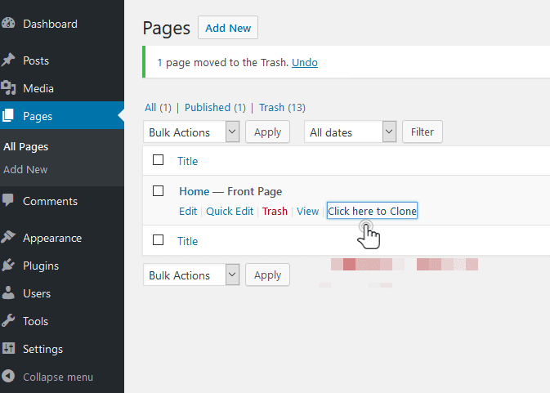Image resolution: width=550 pixels, height=393 pixels.
Task: Open the Home page title link
Action: pos(195,191)
